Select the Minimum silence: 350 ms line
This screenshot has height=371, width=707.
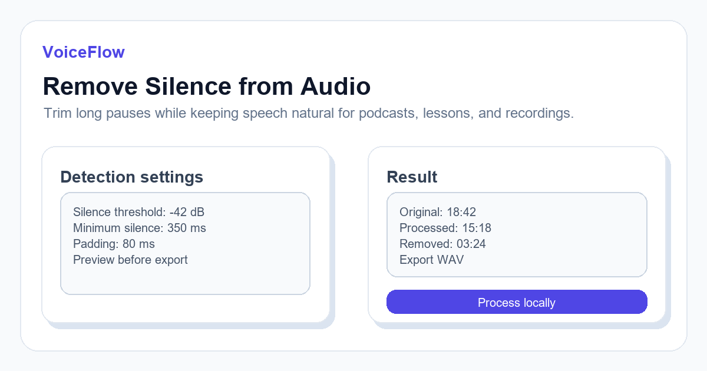pos(140,228)
